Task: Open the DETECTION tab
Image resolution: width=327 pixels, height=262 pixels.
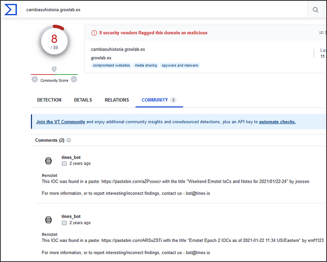Action: pos(49,100)
